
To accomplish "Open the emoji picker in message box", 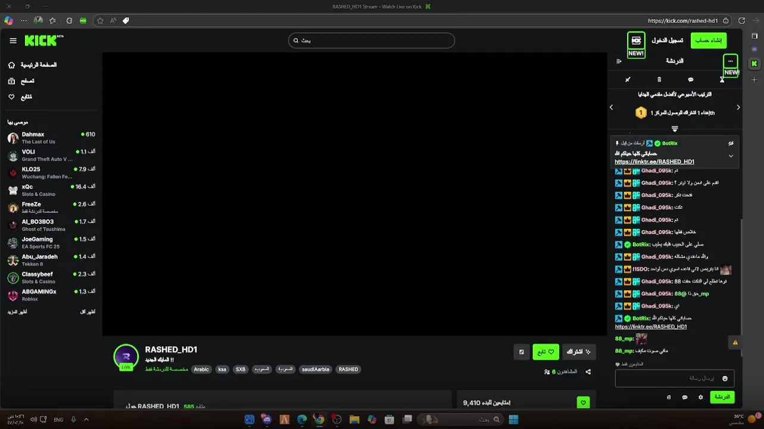I will (x=725, y=378).
